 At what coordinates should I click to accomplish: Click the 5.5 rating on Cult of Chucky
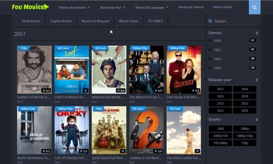tap(84, 151)
